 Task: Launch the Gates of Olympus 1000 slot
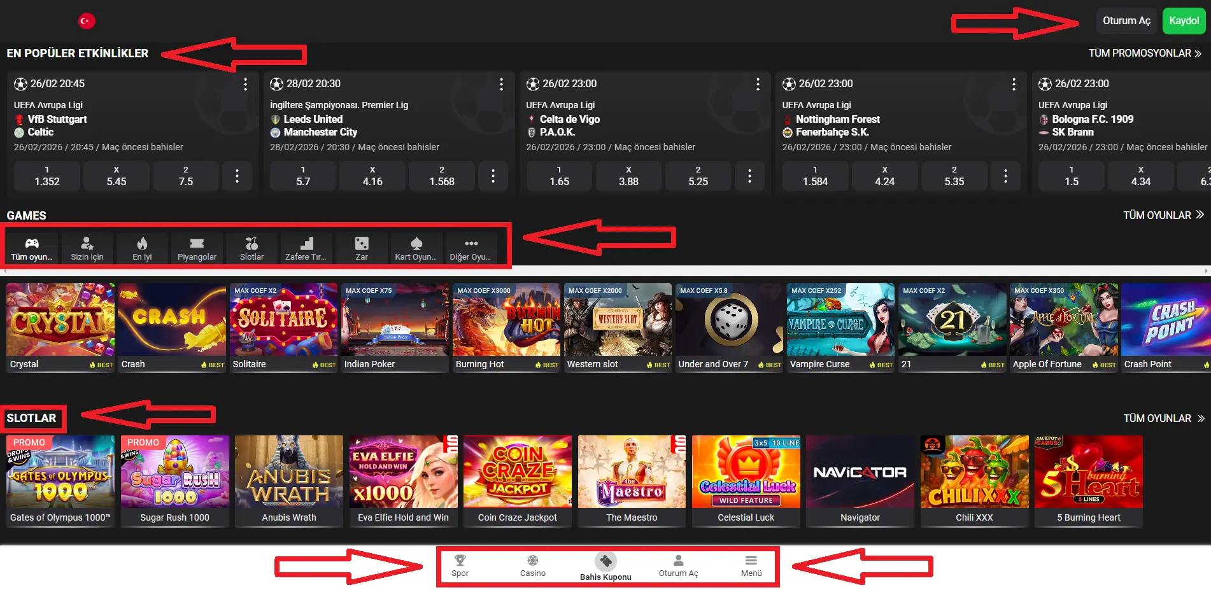(x=60, y=481)
